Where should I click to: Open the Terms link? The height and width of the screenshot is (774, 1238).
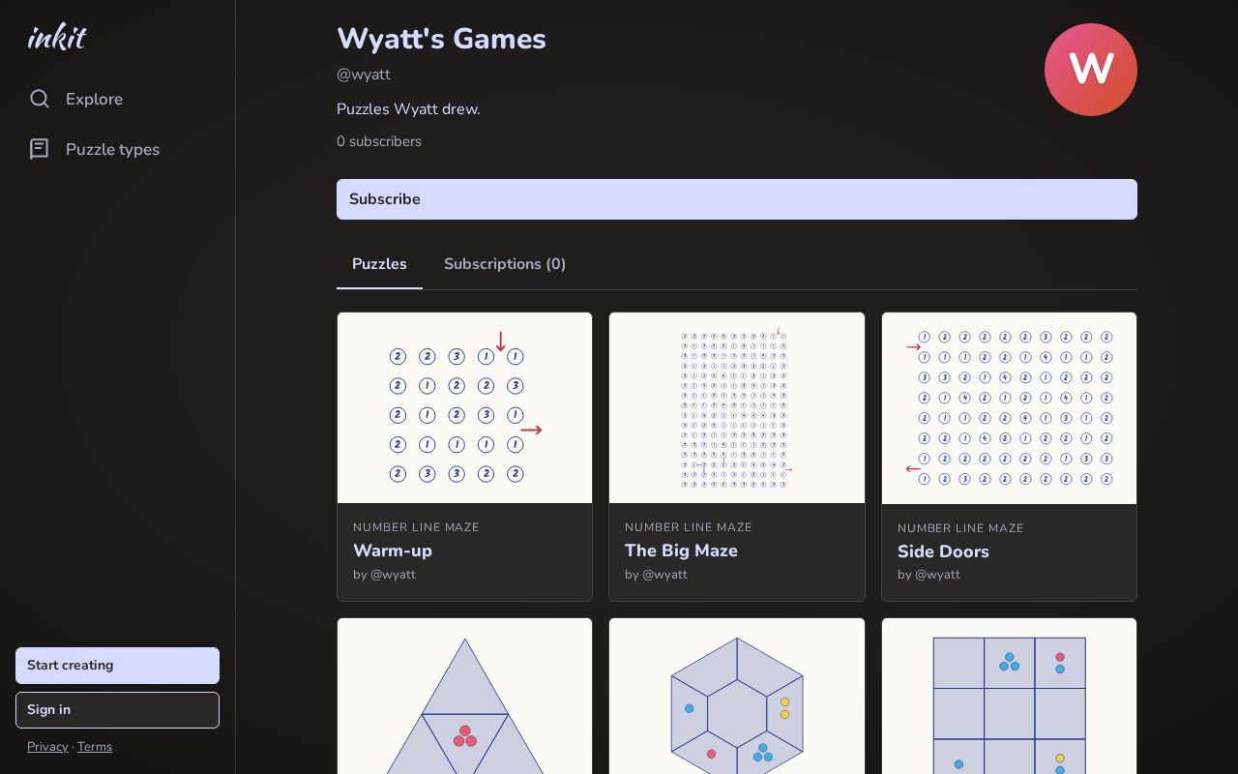95,747
